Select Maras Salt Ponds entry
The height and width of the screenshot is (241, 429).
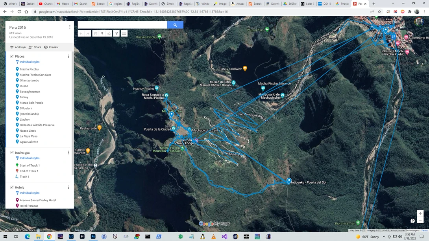(x=31, y=103)
